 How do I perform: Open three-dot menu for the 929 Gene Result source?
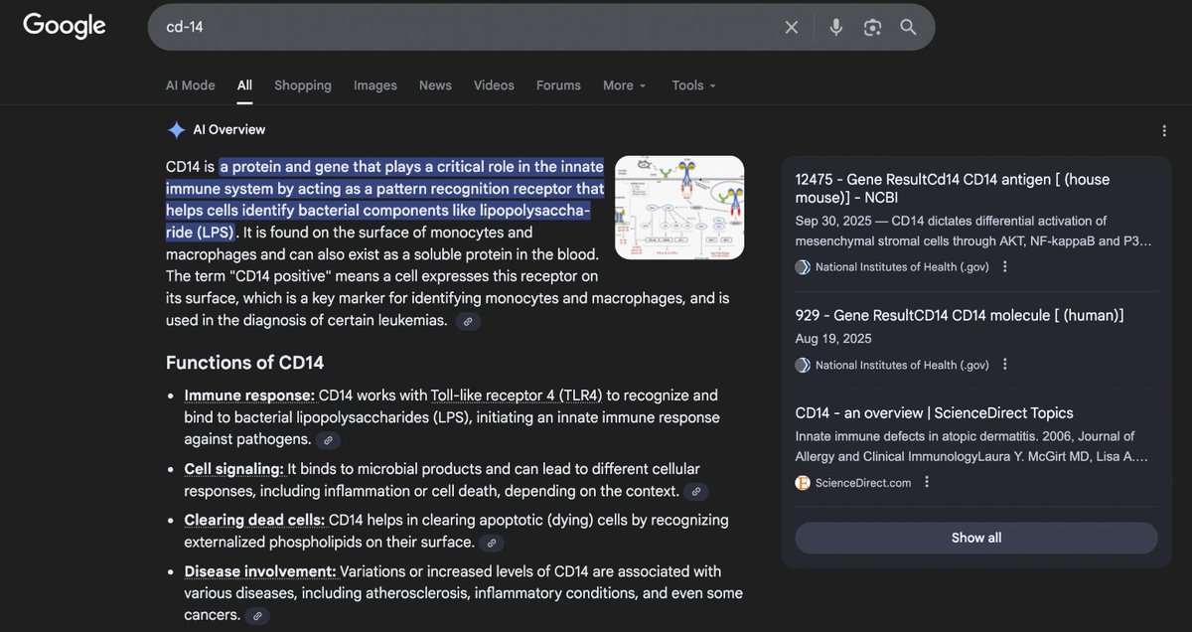1005,365
